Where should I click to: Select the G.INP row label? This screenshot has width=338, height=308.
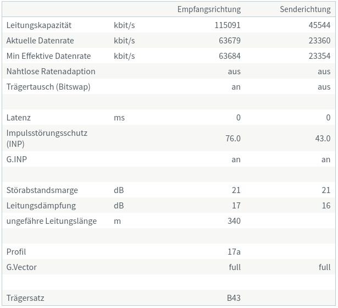17,159
